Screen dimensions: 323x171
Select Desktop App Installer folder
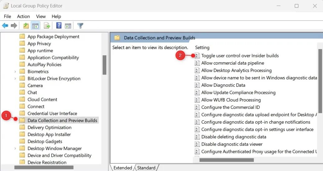pos(49,134)
